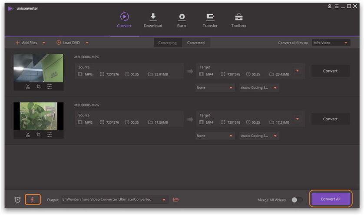364x215 pixels.
Task: Open the Toolbox section
Action: [238, 20]
